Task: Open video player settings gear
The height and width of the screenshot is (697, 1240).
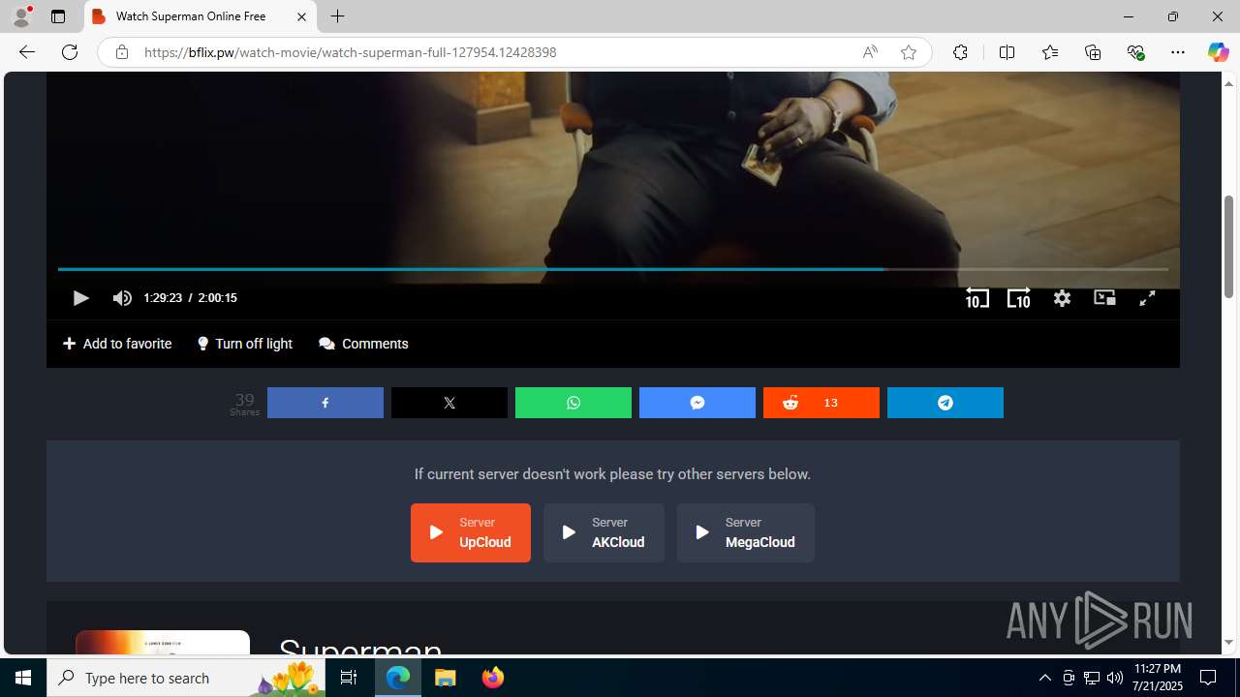Action: (1062, 298)
